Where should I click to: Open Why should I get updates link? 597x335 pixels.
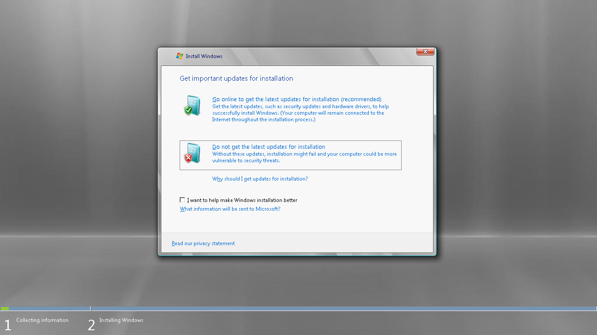260,179
